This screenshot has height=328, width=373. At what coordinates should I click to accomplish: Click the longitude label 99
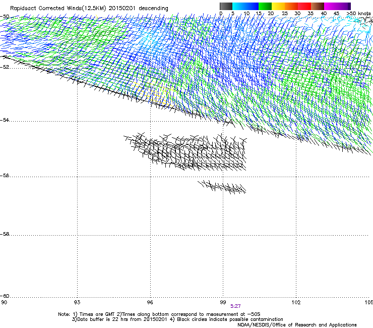[x=223, y=302]
